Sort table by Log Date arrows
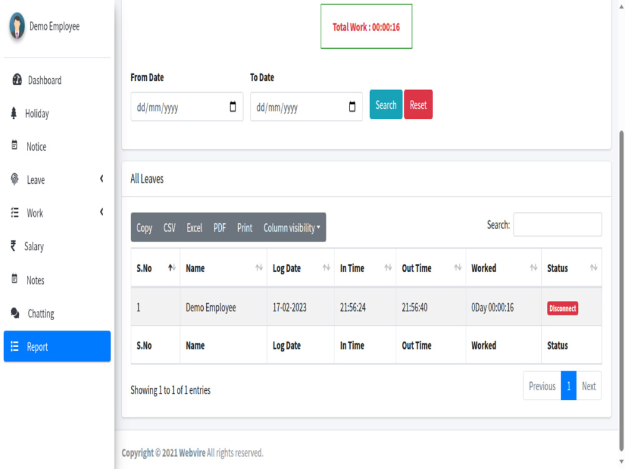The image size is (625, 469). tap(326, 268)
